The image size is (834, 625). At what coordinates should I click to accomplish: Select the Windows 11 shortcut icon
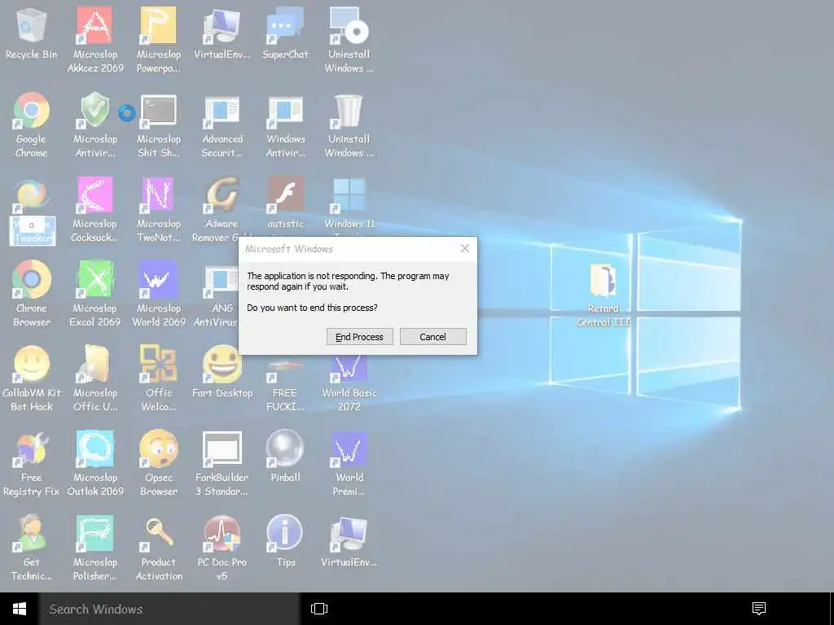pos(349,195)
